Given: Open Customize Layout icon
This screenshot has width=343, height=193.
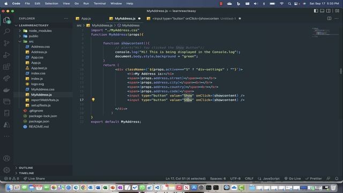Looking at the screenshot, I should [x=337, y=11].
